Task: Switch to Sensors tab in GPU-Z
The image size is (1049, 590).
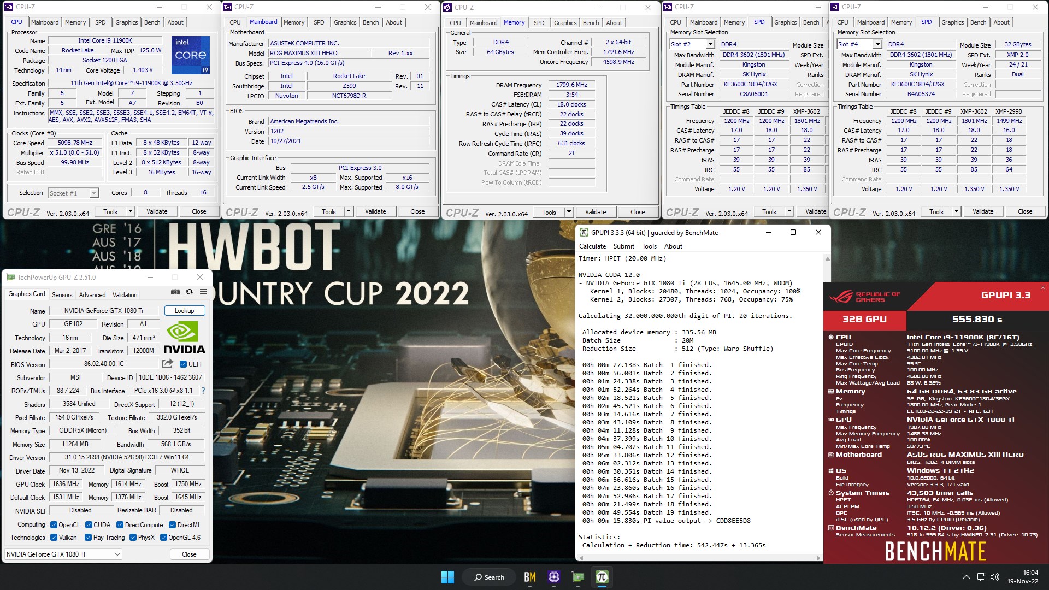Action: click(x=62, y=294)
